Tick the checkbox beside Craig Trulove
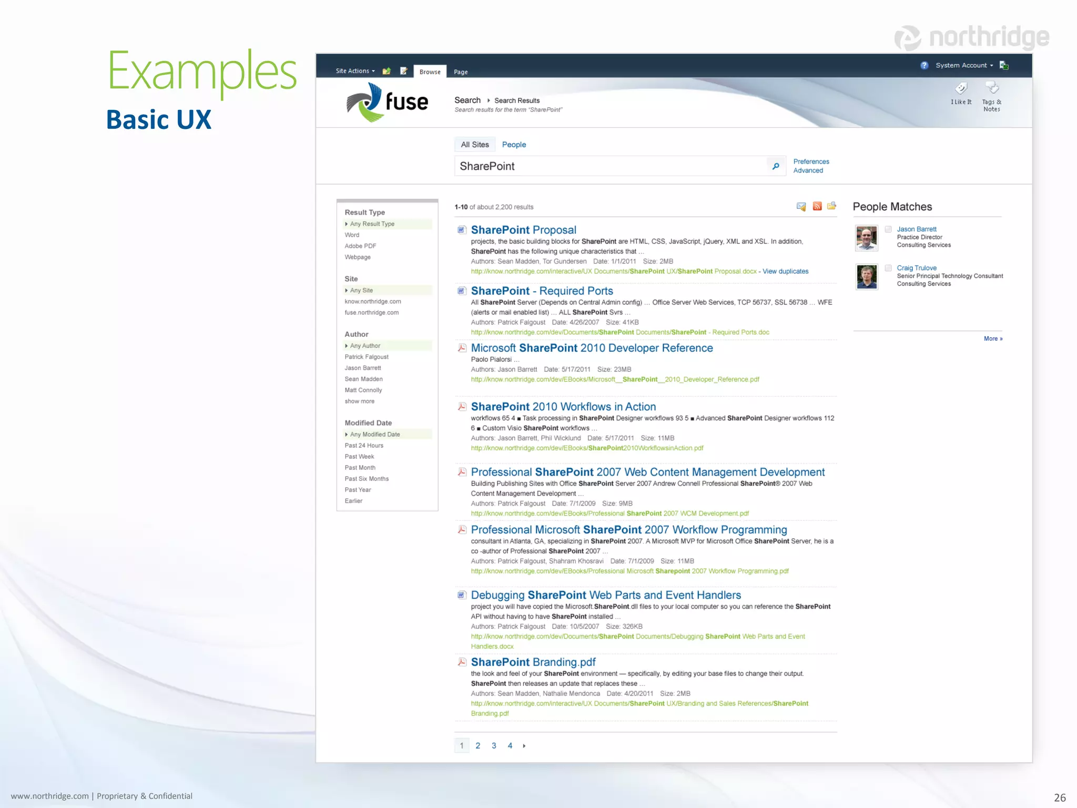The width and height of the screenshot is (1077, 808). pyautogui.click(x=888, y=268)
